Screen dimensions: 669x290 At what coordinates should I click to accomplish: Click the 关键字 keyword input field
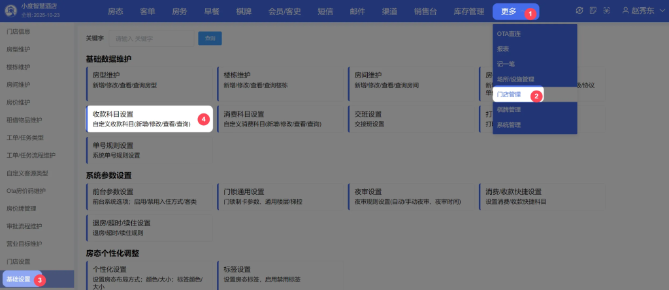click(152, 38)
